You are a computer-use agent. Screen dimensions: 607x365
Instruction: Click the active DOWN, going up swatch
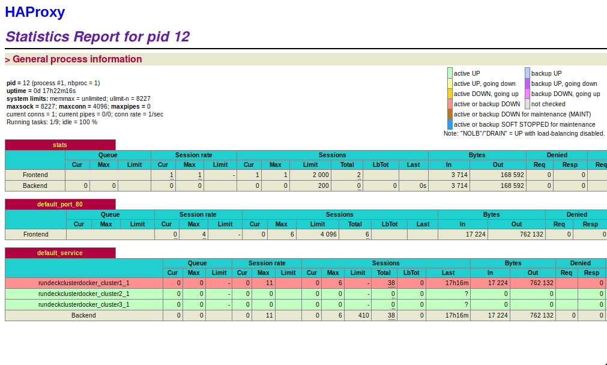click(x=450, y=94)
